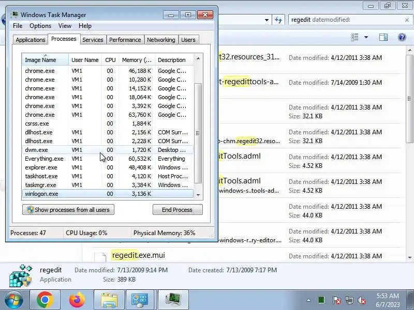Open the File menu in Task Manager

coord(18,25)
